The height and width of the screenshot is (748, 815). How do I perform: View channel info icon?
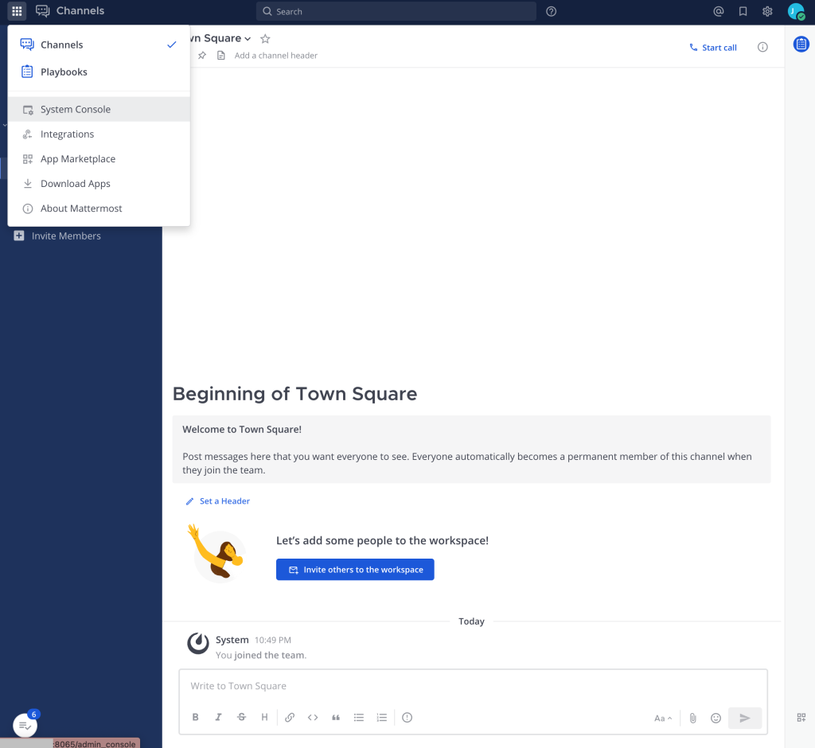762,48
